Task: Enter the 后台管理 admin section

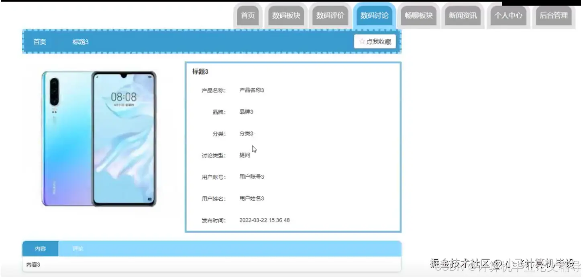Action: tap(553, 16)
